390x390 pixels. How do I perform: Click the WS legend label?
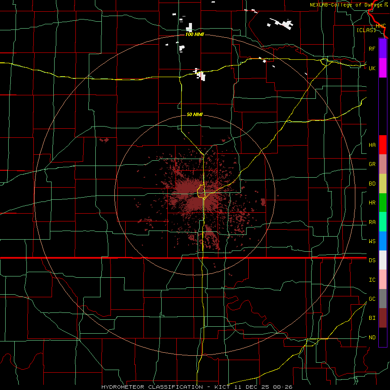[372, 241]
